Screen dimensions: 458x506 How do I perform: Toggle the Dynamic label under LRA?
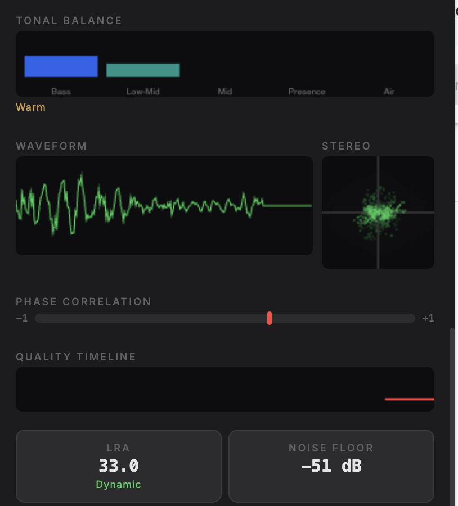click(x=118, y=484)
